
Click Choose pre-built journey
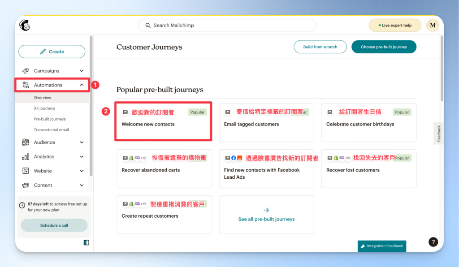pos(384,47)
